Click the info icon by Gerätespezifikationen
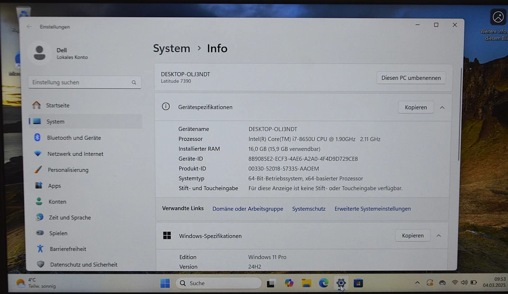The image size is (508, 294). pos(166,106)
